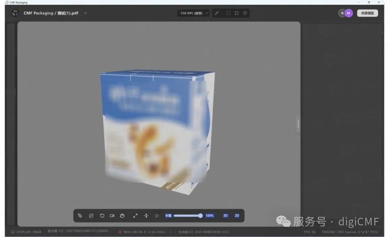Close the 测试(1).pdf document tab
Viewport: 391px width, 237px height.
[85, 13]
